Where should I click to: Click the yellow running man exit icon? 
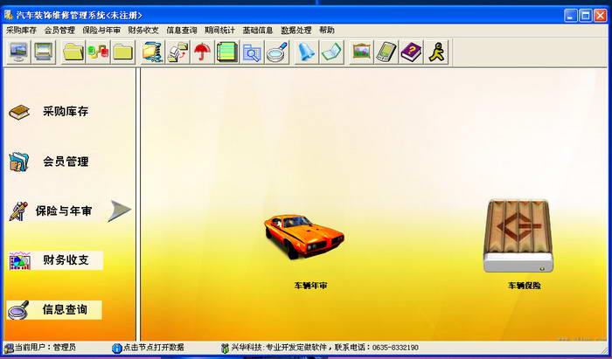tap(436, 52)
